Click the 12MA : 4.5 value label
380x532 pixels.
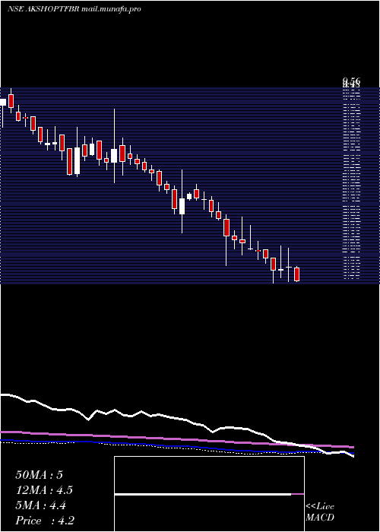tap(44, 490)
